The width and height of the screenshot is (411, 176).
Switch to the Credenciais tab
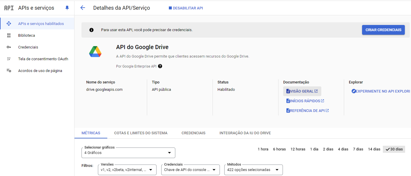193,133
